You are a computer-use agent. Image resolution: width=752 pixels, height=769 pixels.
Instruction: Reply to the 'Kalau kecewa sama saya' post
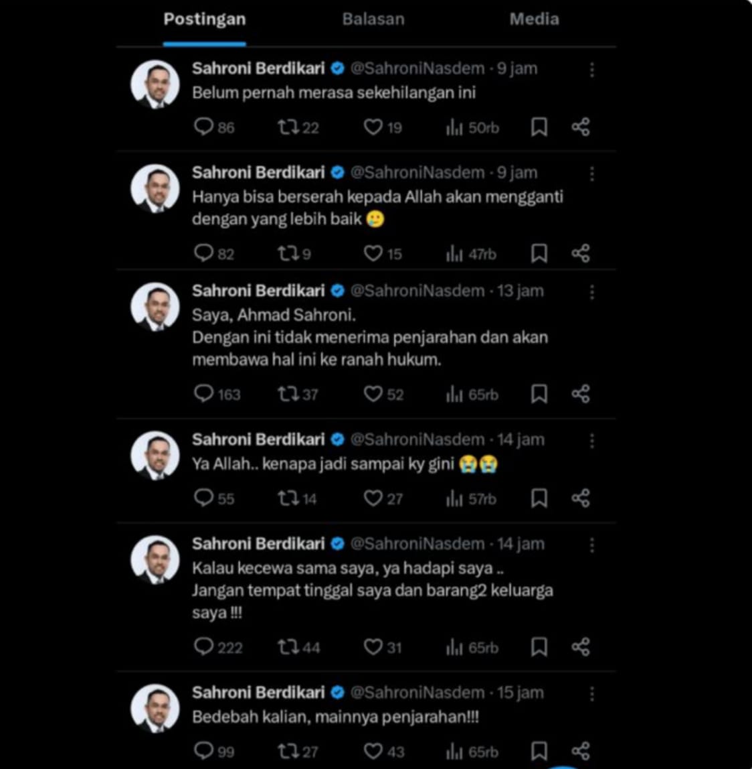(x=203, y=646)
